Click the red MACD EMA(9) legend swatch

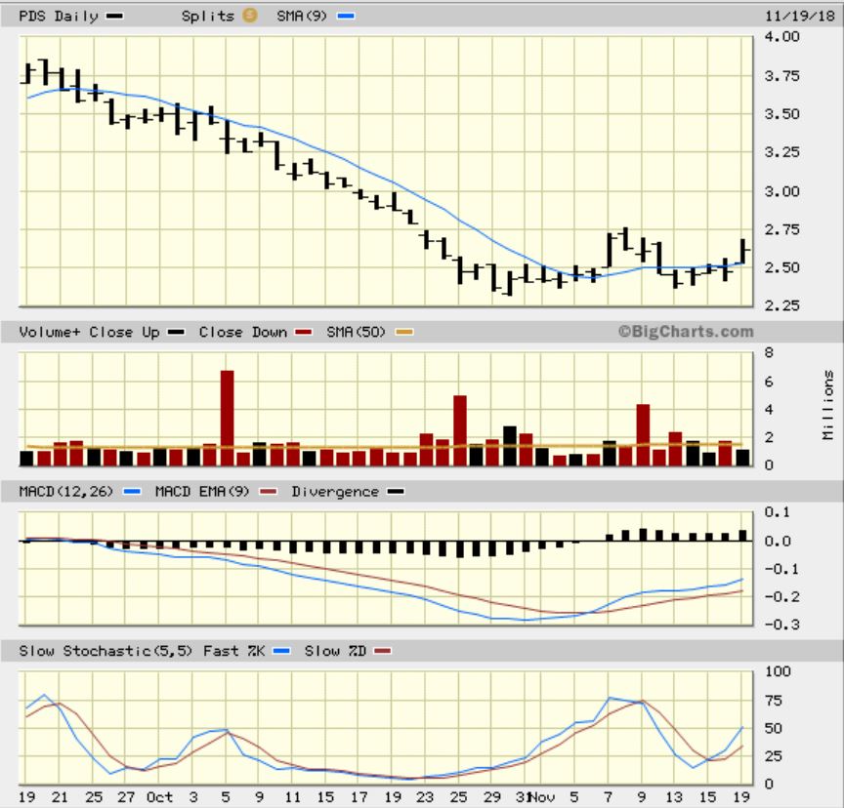coord(268,492)
